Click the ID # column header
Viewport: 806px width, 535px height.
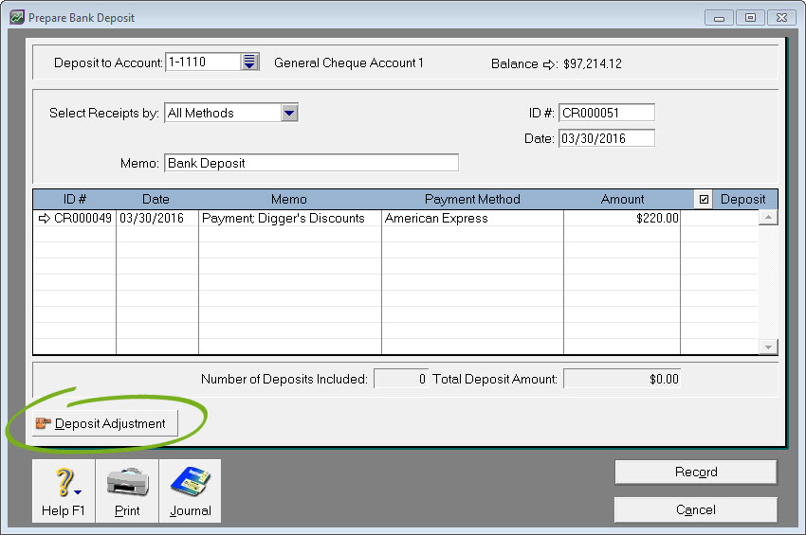[75, 199]
